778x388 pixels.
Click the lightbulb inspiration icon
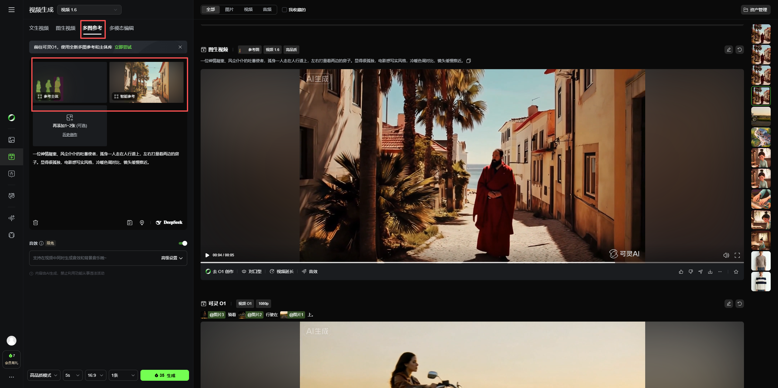[x=142, y=223]
